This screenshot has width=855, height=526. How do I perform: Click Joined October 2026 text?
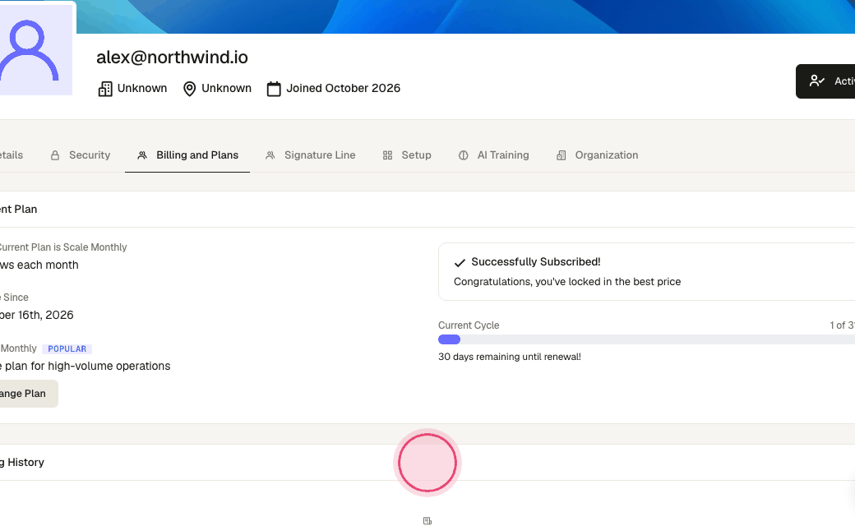(x=344, y=88)
